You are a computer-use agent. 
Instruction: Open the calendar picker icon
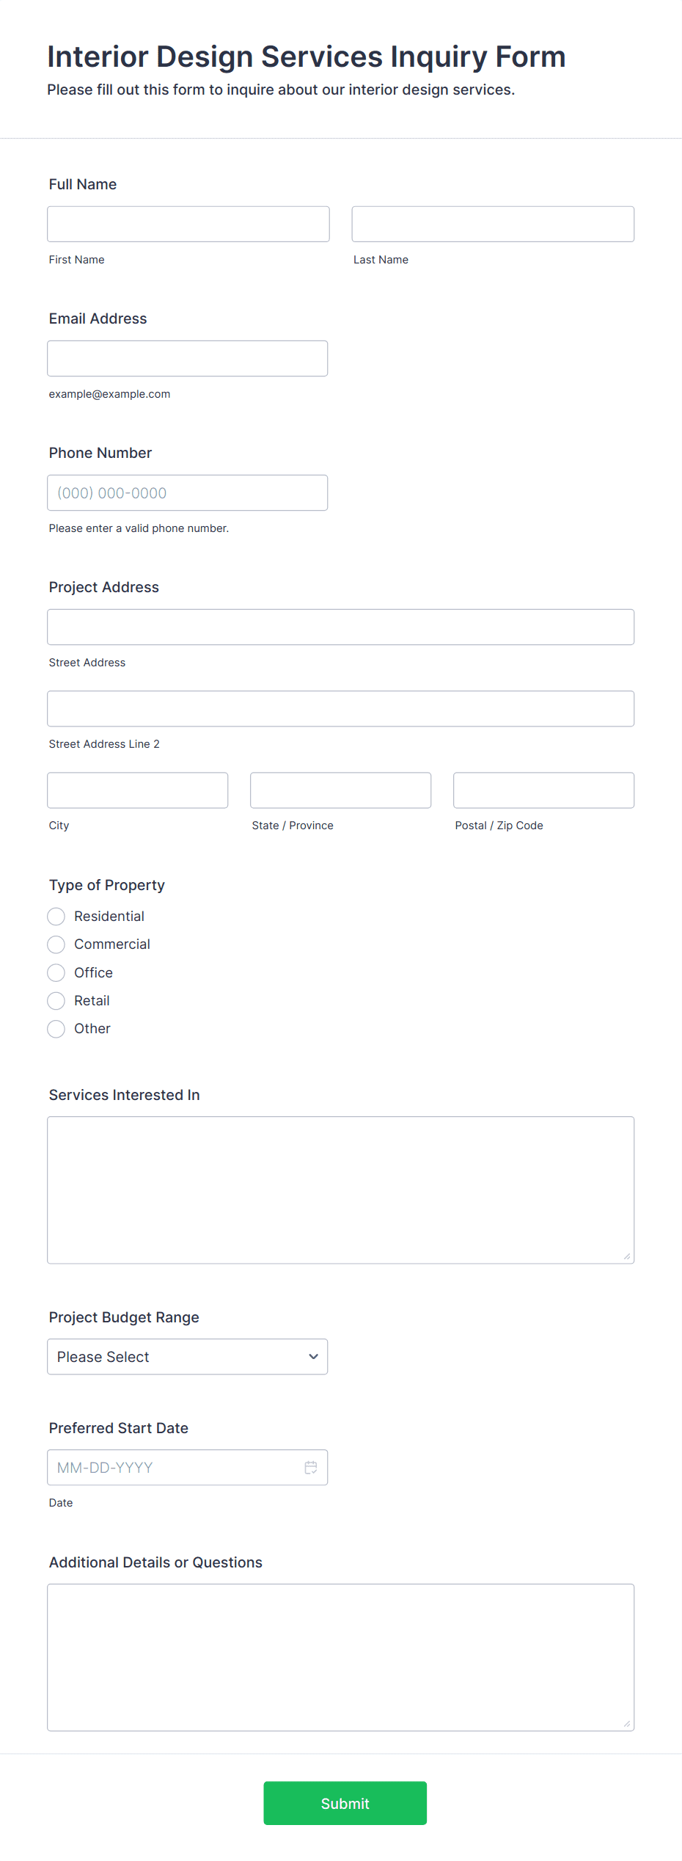point(311,1468)
